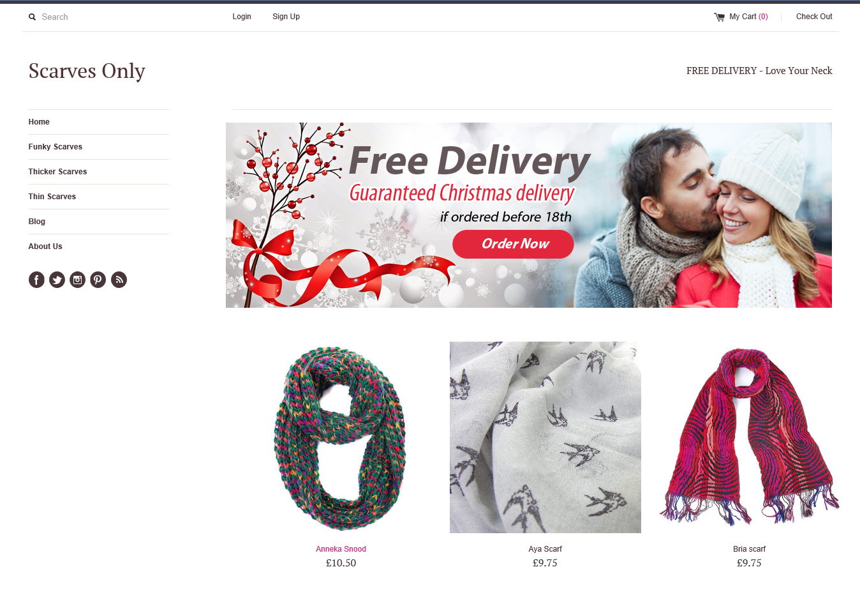Open the Facebook social icon
Image resolution: width=860 pixels, height=590 pixels.
pyautogui.click(x=36, y=280)
